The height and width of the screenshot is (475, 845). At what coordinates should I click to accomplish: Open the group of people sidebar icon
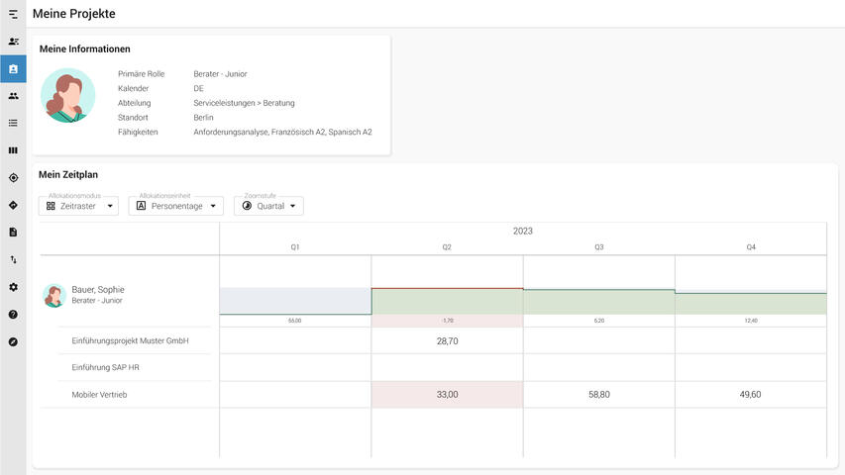13,96
